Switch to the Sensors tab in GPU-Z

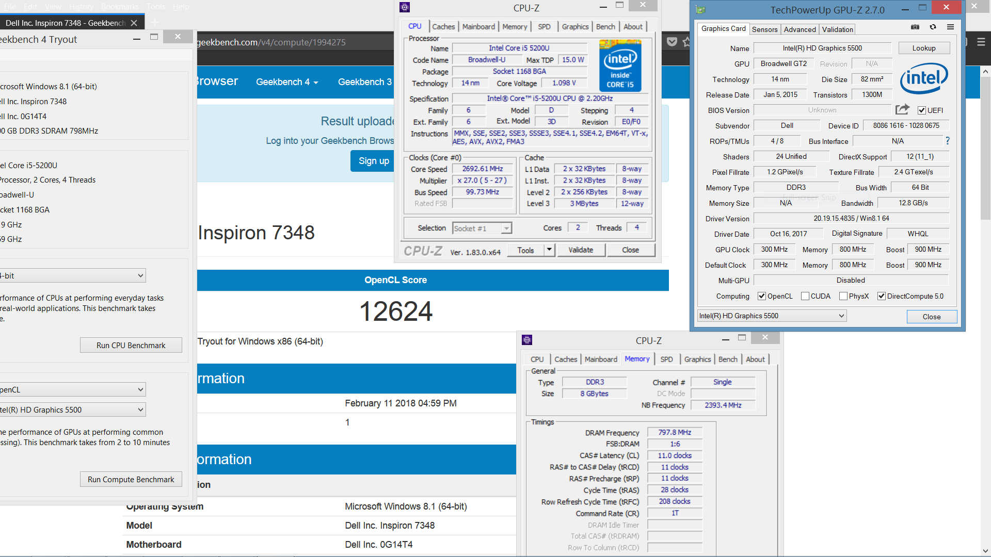point(764,29)
